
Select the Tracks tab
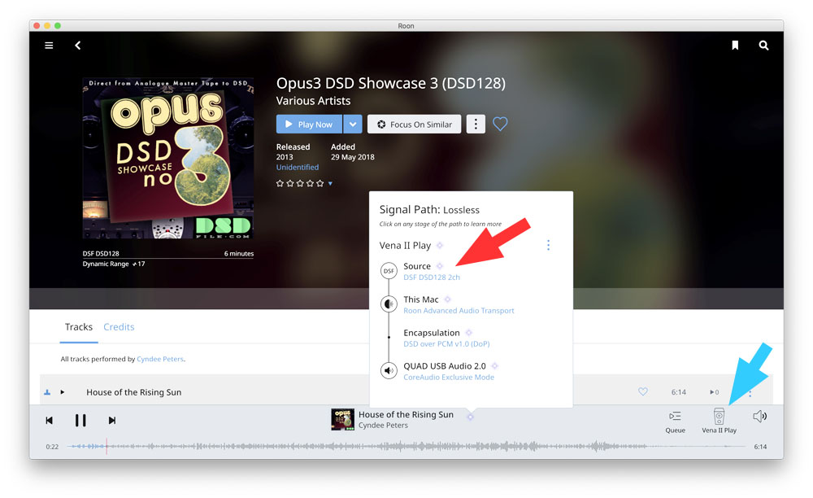click(x=79, y=327)
